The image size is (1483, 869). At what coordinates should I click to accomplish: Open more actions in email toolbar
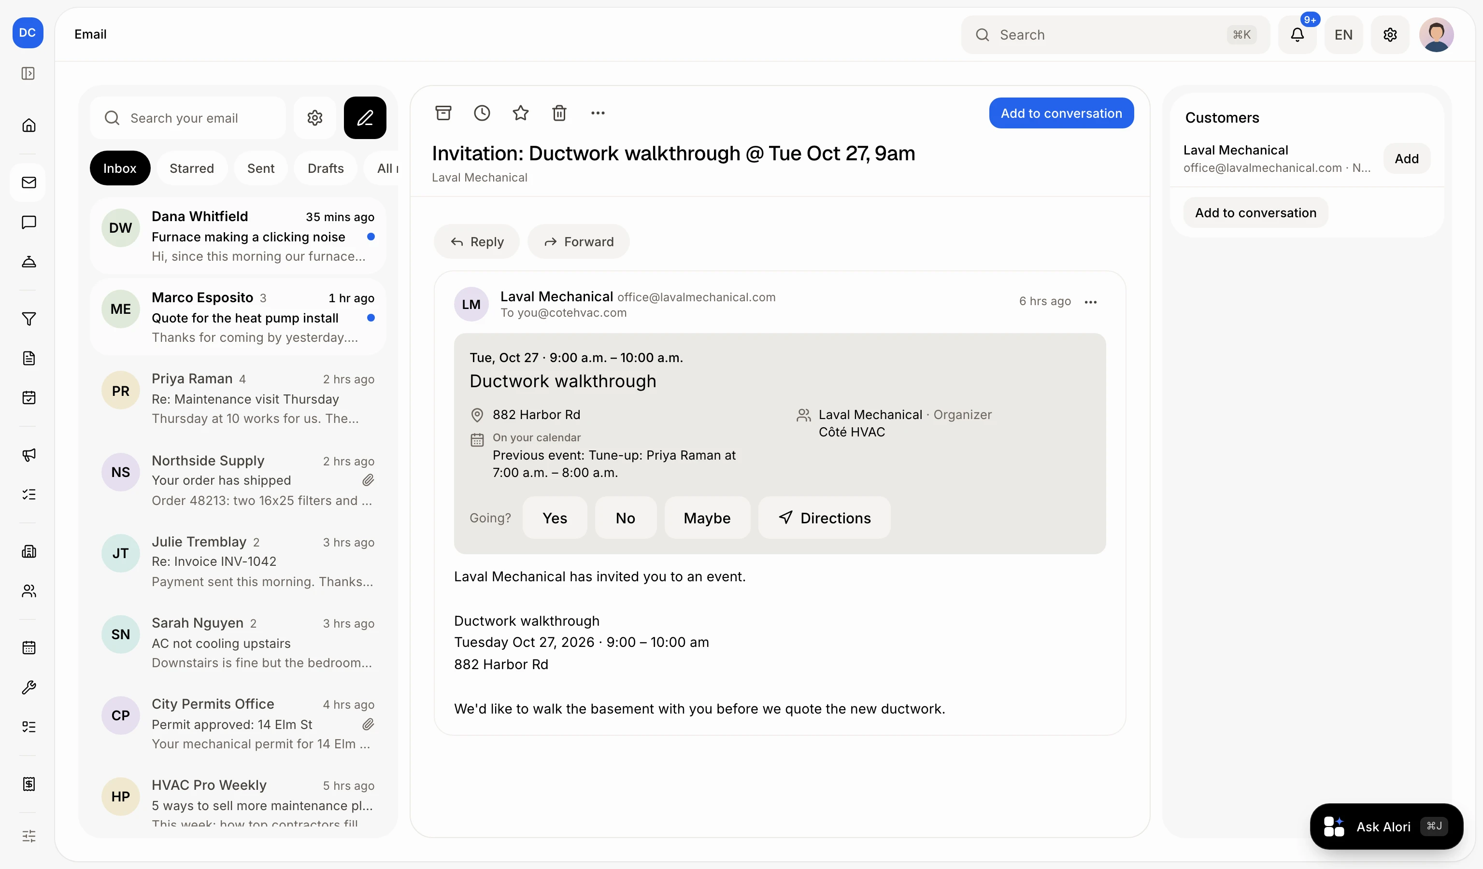coord(598,113)
